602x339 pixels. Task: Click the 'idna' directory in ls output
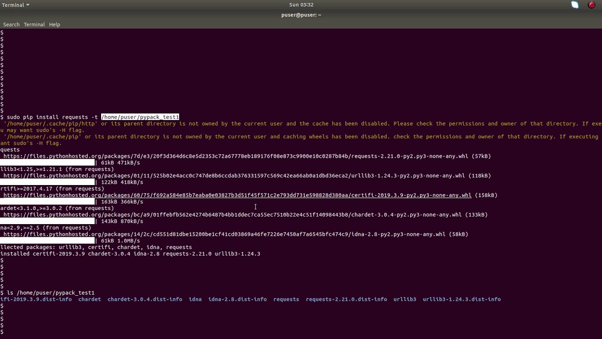(195, 299)
